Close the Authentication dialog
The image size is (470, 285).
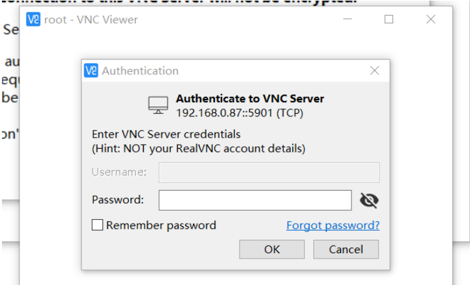coord(374,70)
